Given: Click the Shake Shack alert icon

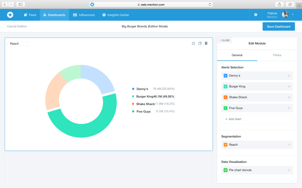Looking at the screenshot, I should point(225,97).
